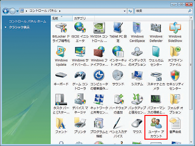Open インデックスのオプション icon
This screenshot has width=195, height=146.
[137, 56]
